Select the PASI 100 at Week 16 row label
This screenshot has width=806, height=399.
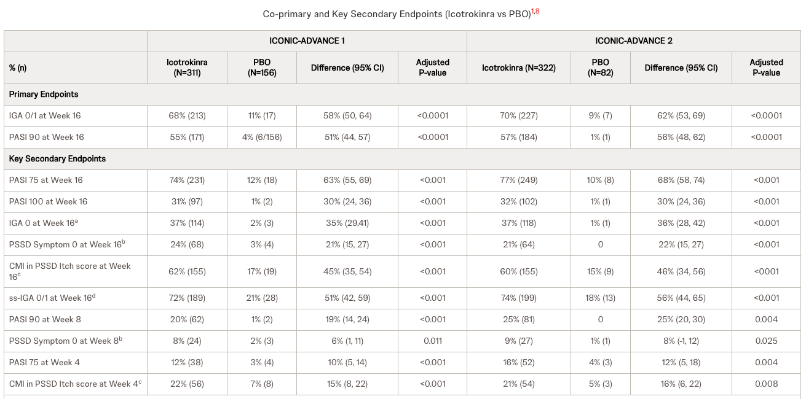coord(48,201)
